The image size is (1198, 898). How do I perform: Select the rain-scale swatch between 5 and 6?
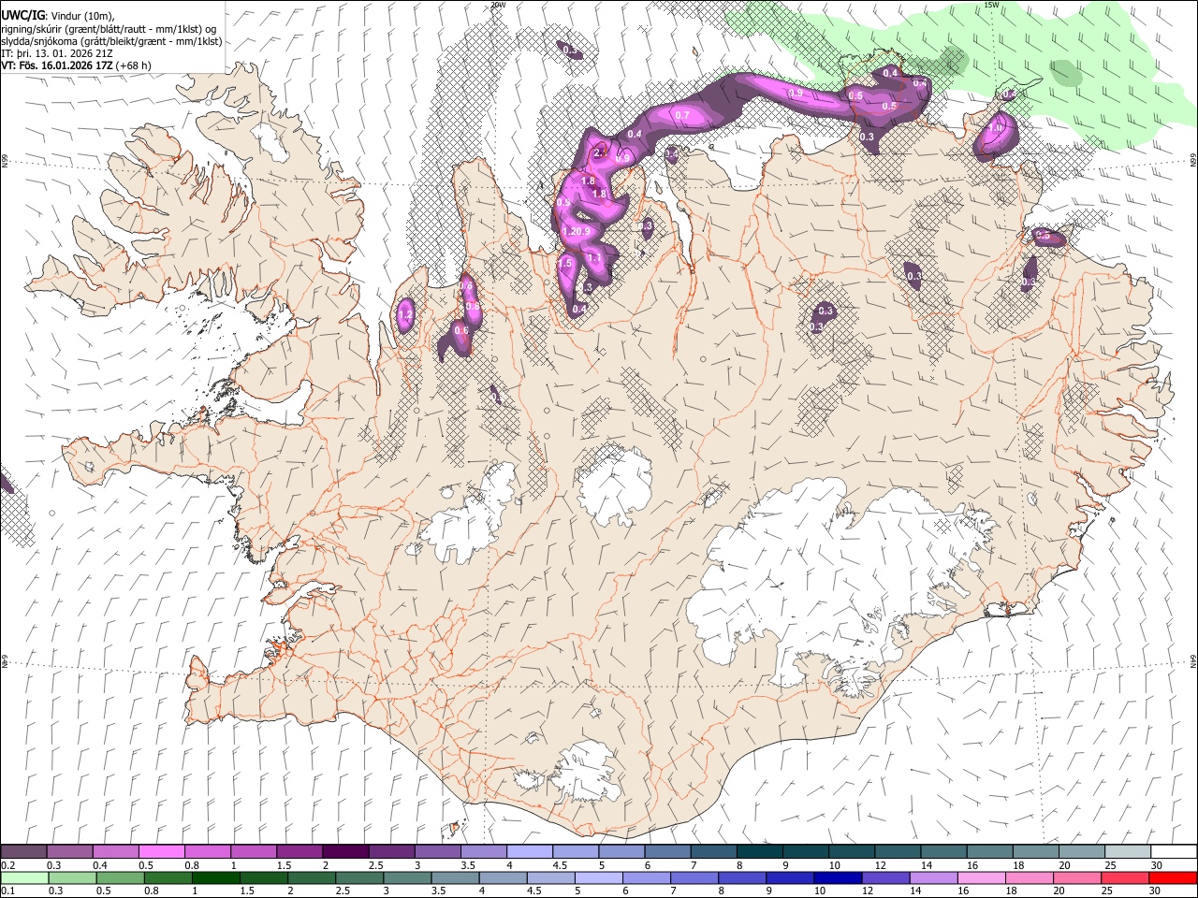[598, 877]
